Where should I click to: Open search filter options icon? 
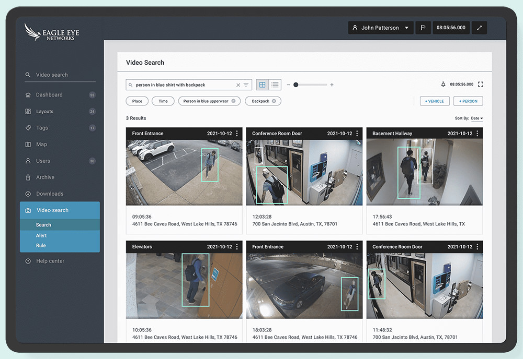coord(246,85)
